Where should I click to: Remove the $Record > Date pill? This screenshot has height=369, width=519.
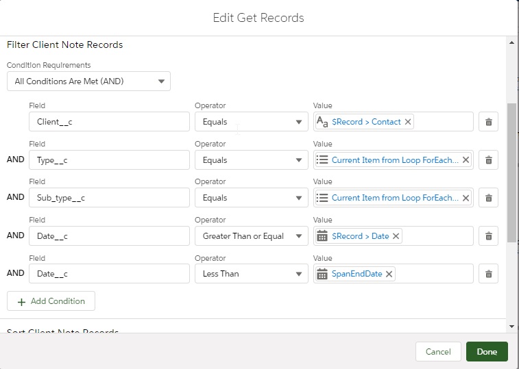pyautogui.click(x=396, y=236)
